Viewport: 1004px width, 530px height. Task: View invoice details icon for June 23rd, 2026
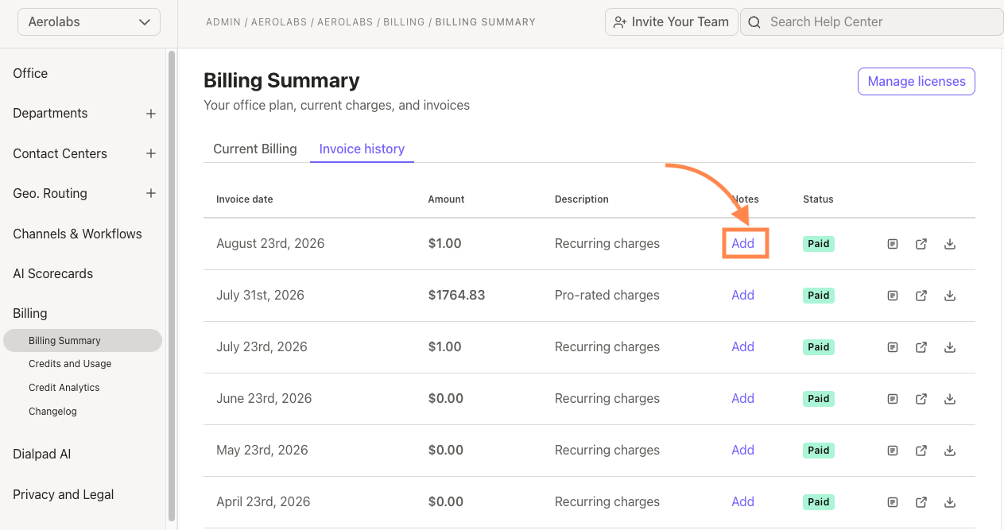point(893,399)
